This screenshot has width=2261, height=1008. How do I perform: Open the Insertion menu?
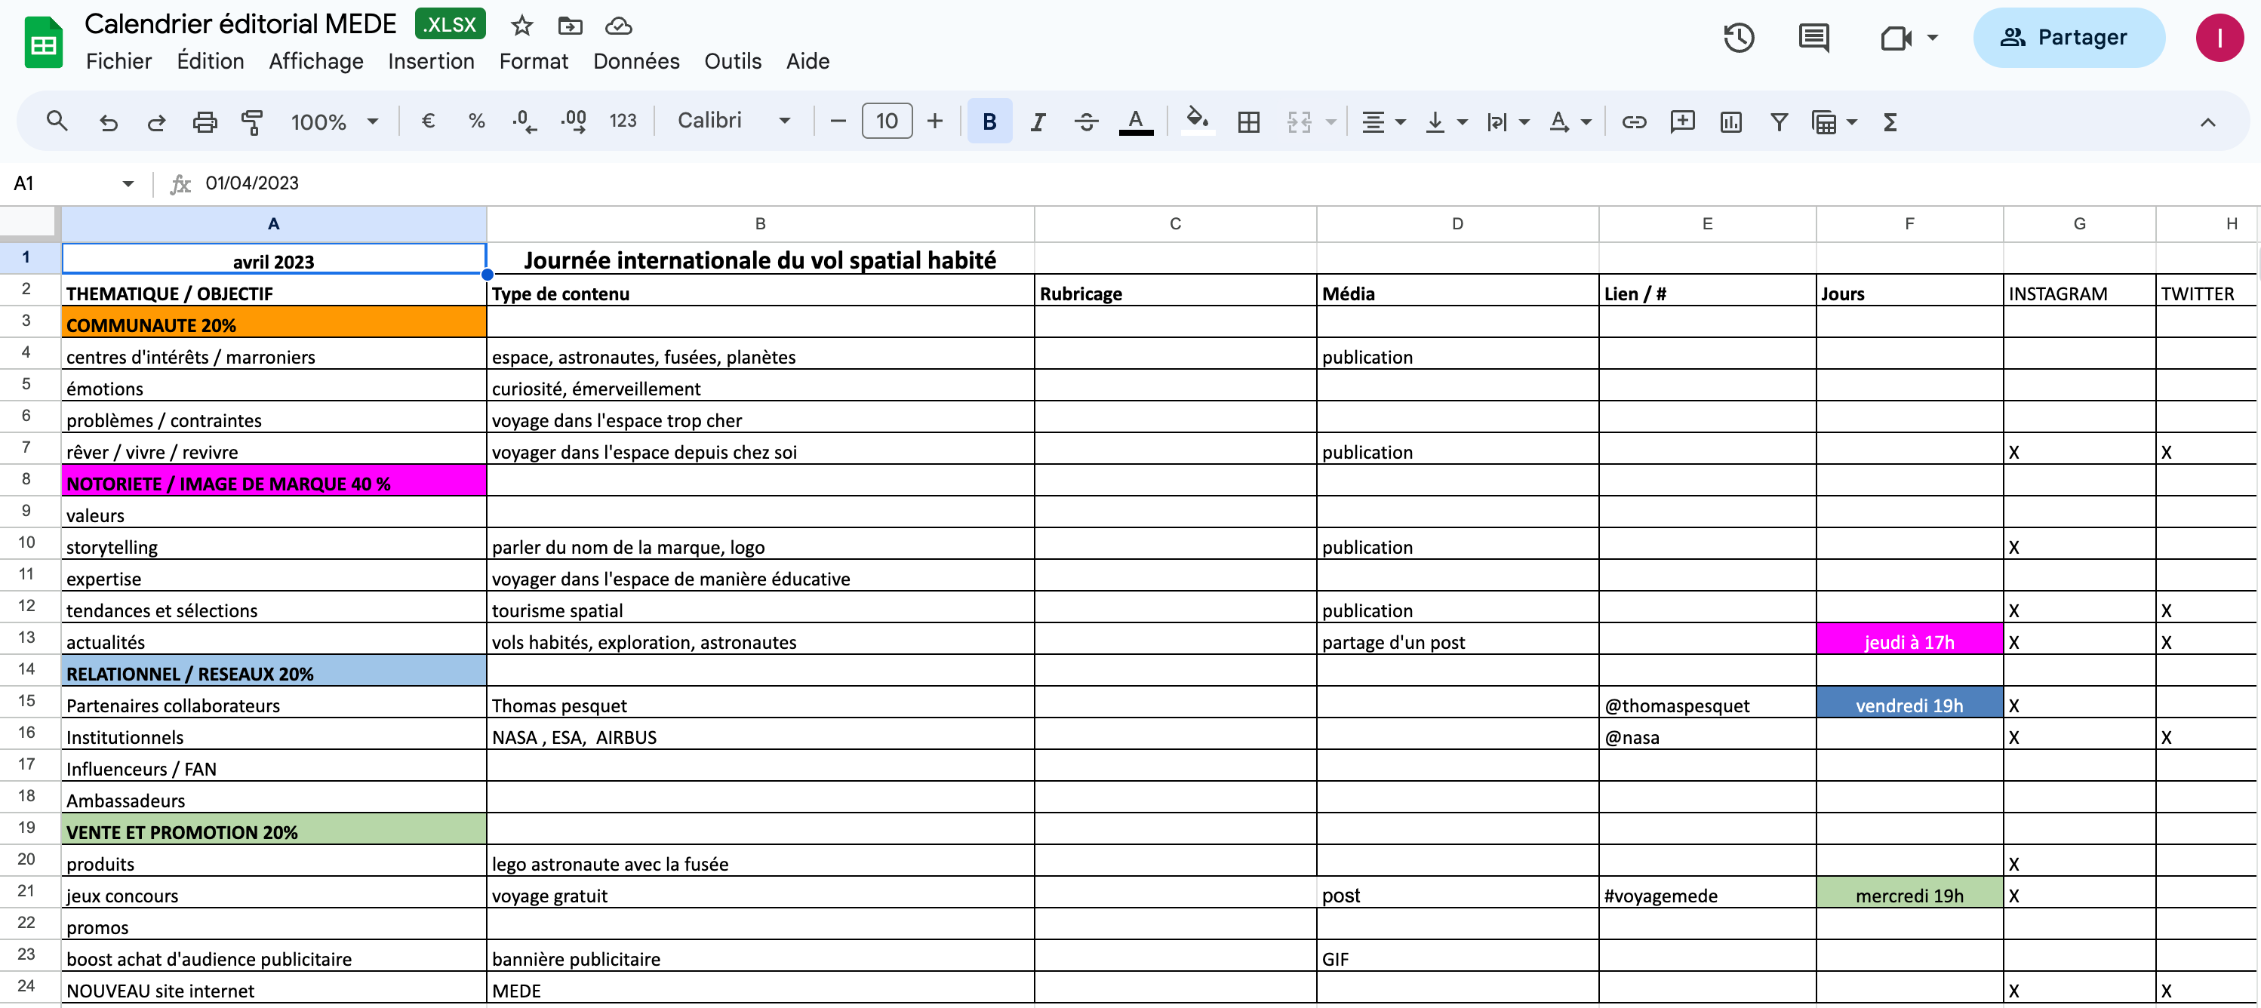(431, 61)
